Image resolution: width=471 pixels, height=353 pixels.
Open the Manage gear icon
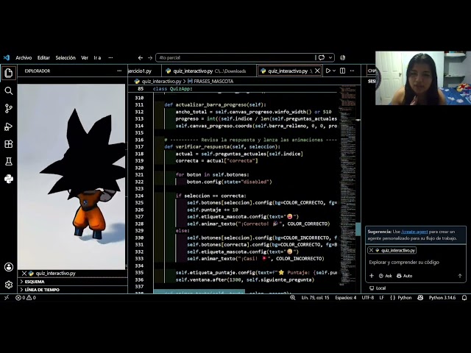pyautogui.click(x=9, y=285)
